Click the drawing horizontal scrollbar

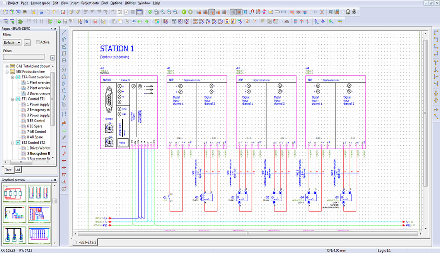pyautogui.click(x=247, y=233)
